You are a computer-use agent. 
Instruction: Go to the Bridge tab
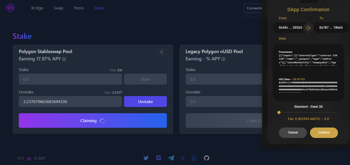[x=37, y=8]
